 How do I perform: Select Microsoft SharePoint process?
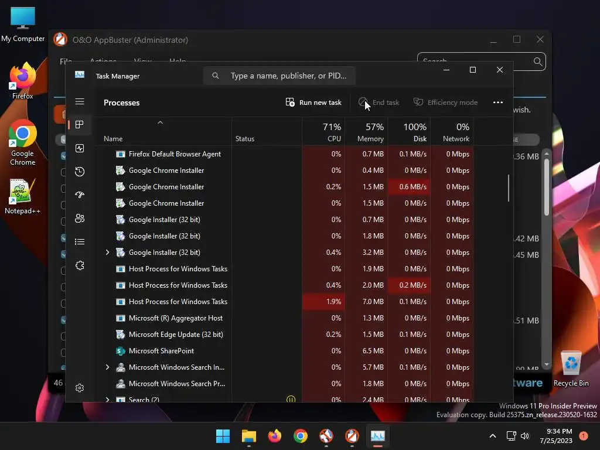(284, 351)
